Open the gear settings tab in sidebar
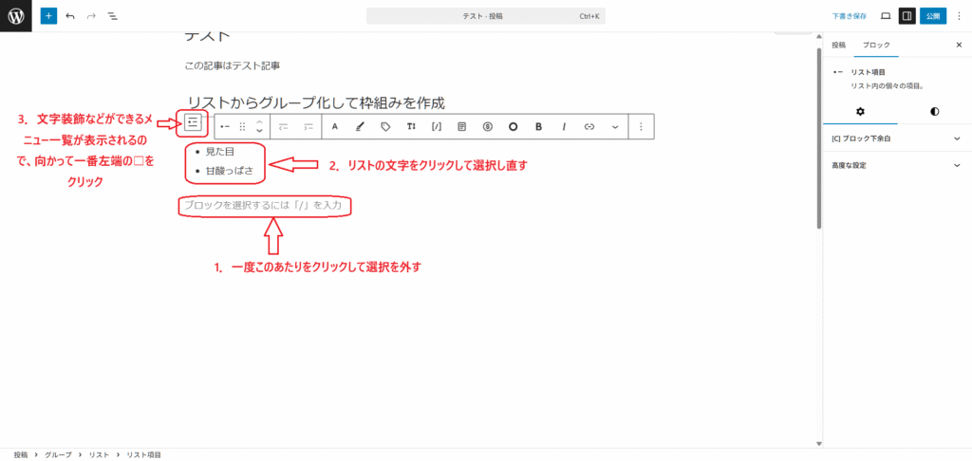The height and width of the screenshot is (461, 972). [x=860, y=112]
